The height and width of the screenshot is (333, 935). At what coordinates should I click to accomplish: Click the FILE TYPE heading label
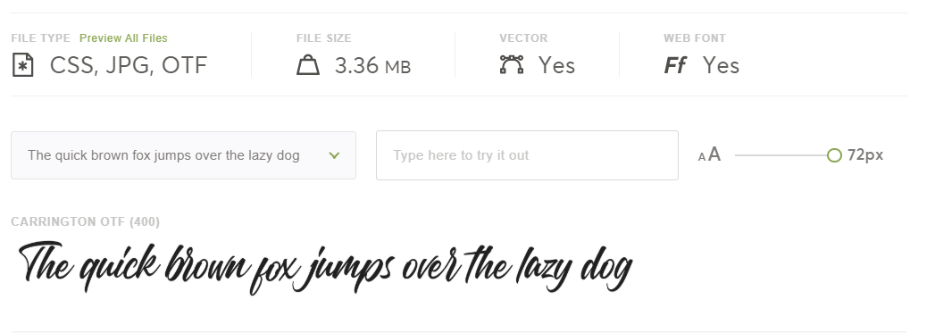click(40, 38)
